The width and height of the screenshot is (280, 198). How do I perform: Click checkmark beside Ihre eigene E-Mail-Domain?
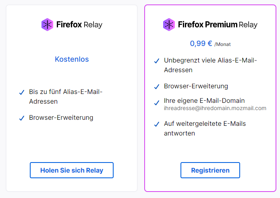157,102
